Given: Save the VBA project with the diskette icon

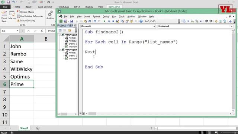Looking at the screenshot, I should click(71, 21).
